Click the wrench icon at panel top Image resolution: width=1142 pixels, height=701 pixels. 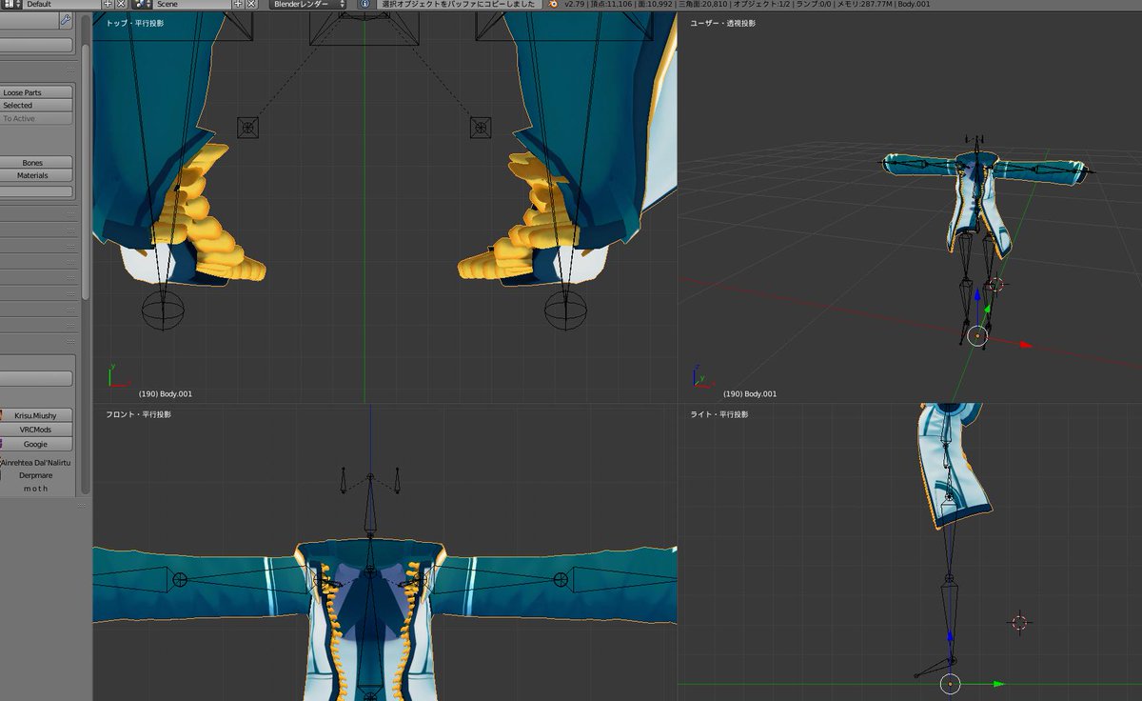tap(66, 19)
